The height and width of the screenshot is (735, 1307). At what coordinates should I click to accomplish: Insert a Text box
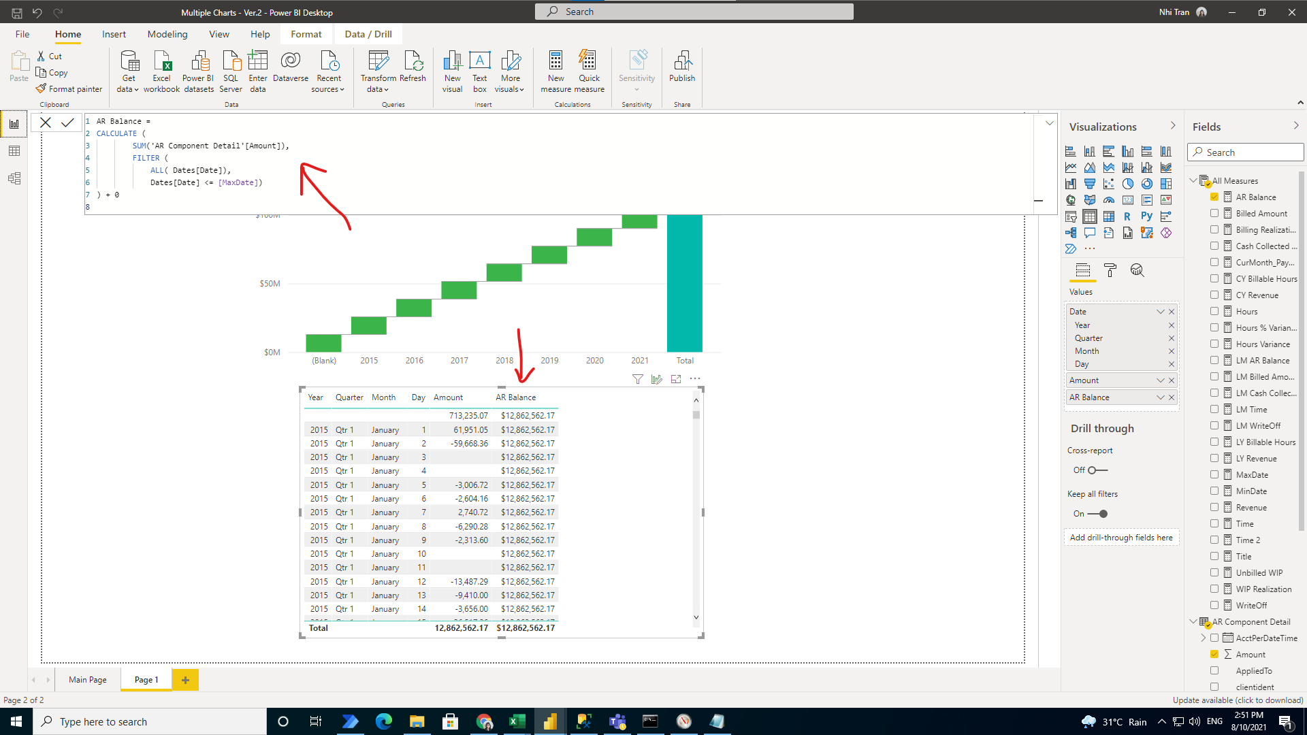pos(480,71)
